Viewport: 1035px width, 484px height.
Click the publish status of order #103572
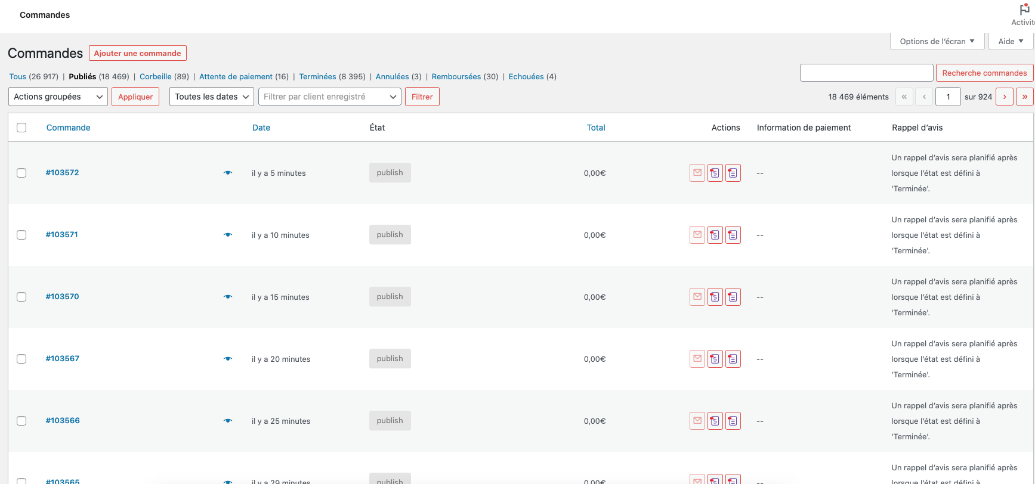(x=390, y=172)
